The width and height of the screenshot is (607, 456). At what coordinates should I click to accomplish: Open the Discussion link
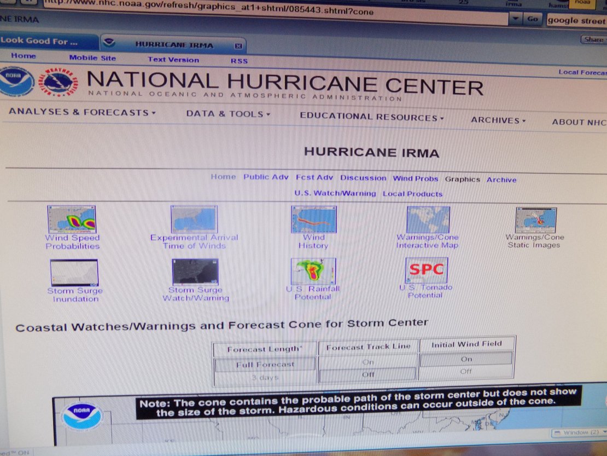363,178
